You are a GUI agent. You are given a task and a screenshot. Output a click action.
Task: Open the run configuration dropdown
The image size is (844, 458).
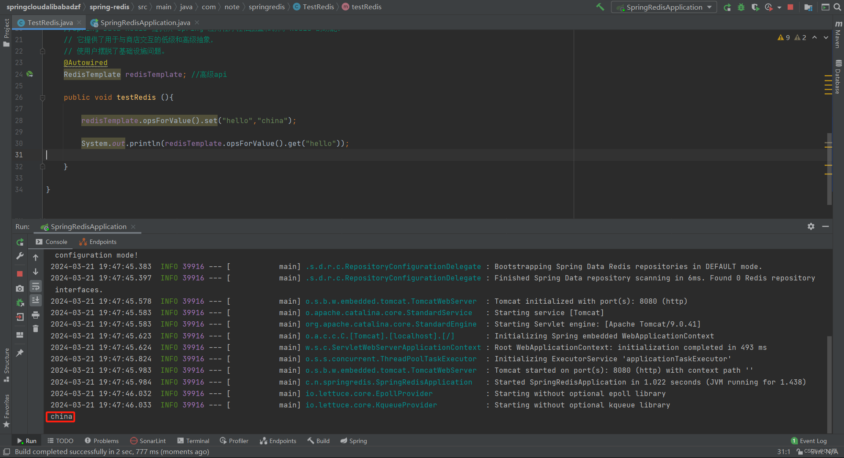pos(709,7)
